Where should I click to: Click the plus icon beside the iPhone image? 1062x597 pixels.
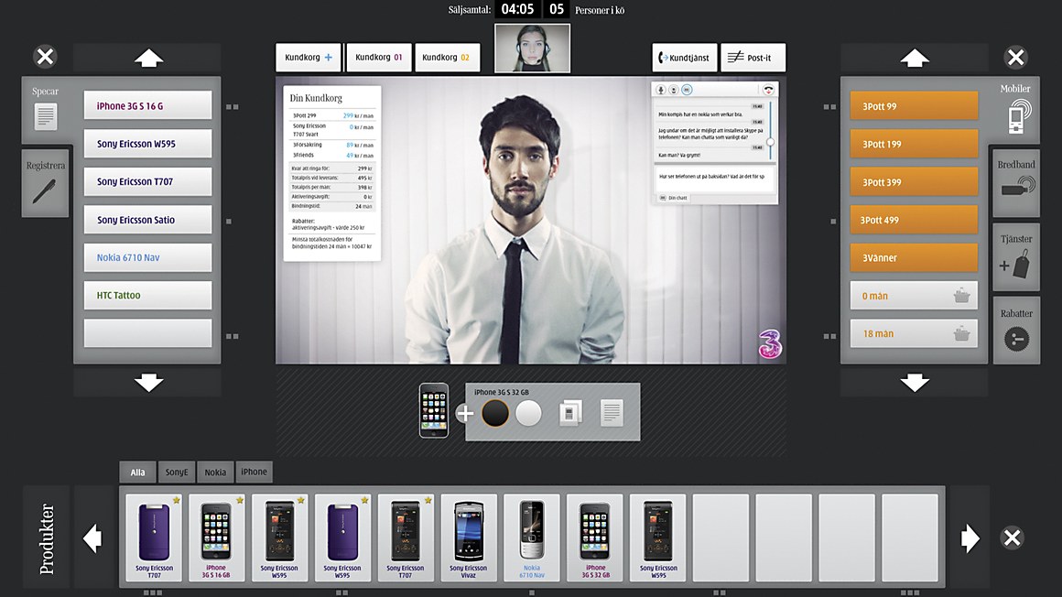point(465,413)
